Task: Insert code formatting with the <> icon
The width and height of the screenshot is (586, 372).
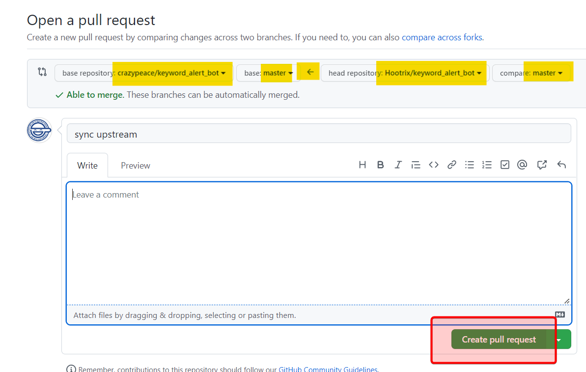Action: pos(434,165)
